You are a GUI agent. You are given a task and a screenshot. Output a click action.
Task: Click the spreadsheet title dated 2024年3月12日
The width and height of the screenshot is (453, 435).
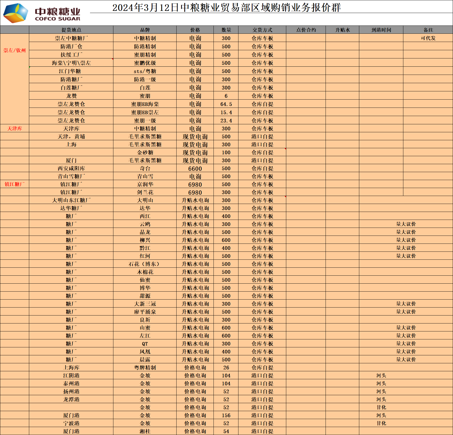tap(226, 8)
